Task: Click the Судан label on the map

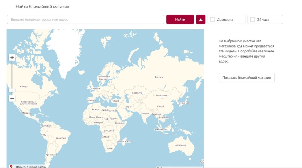Action: coord(113,118)
